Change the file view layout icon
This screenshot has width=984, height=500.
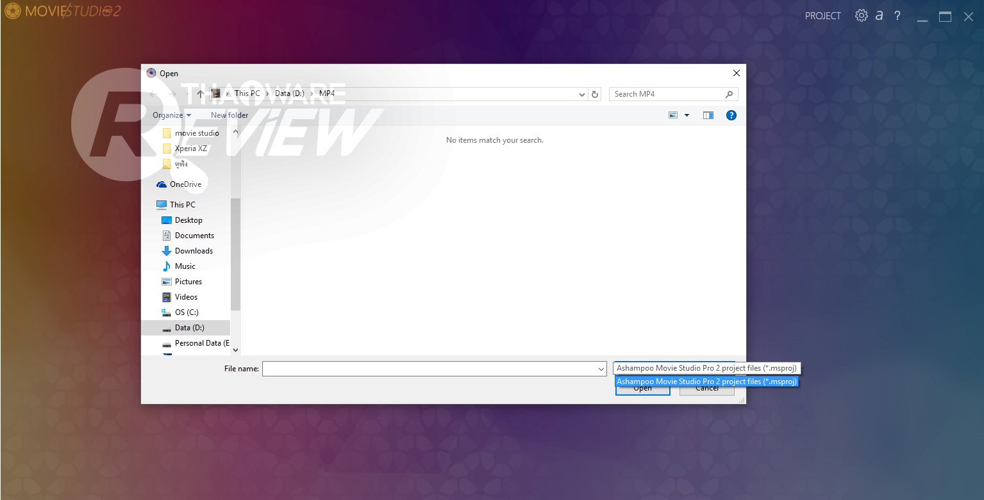673,115
